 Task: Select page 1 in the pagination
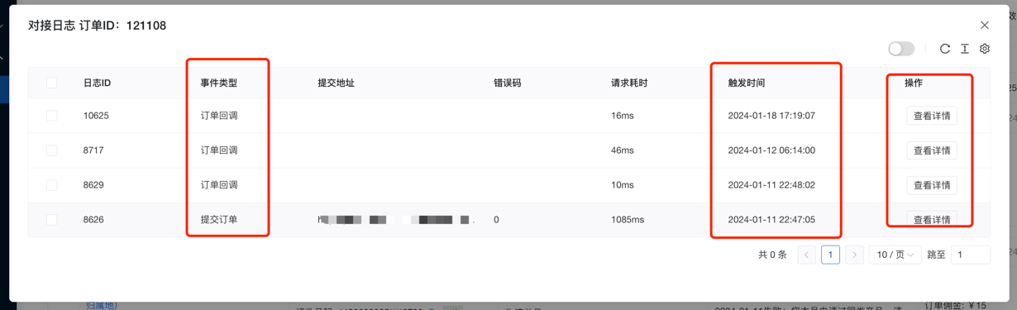tap(831, 255)
